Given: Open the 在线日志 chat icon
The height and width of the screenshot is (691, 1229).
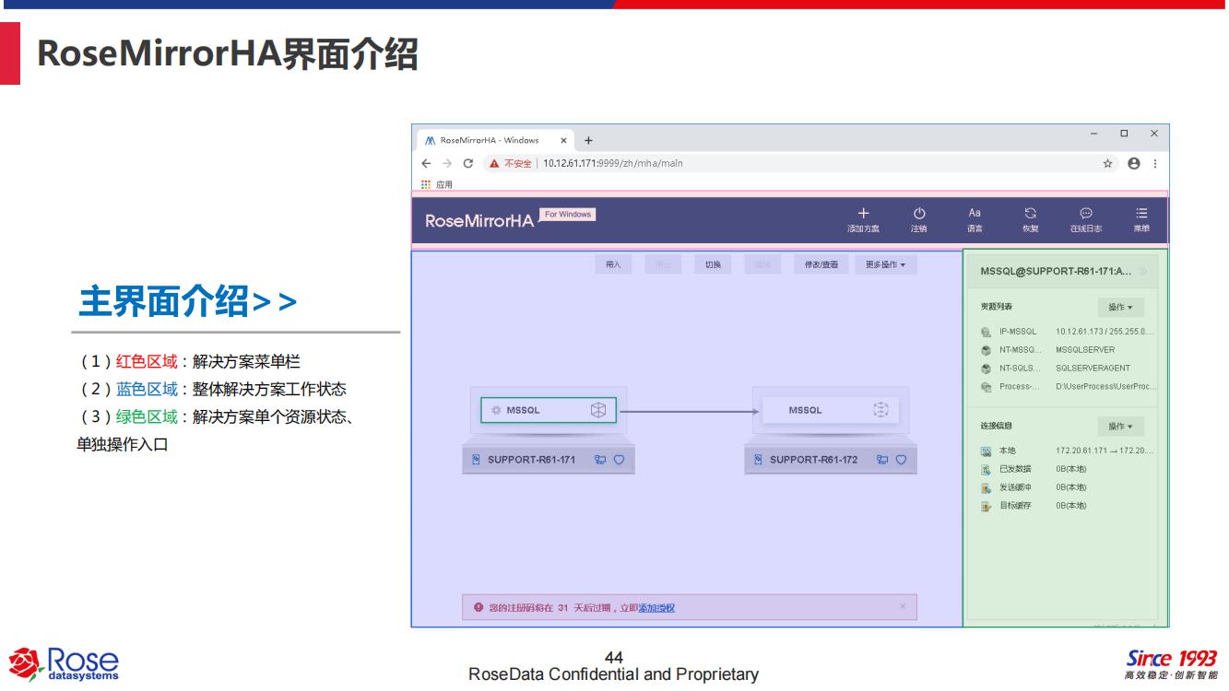Looking at the screenshot, I should coord(1086,213).
